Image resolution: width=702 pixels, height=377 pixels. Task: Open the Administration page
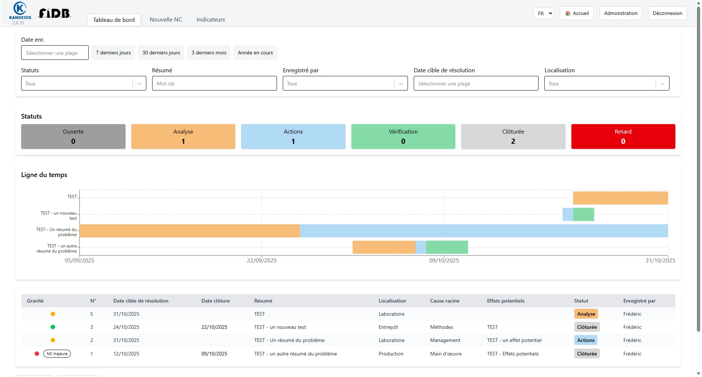click(x=620, y=14)
